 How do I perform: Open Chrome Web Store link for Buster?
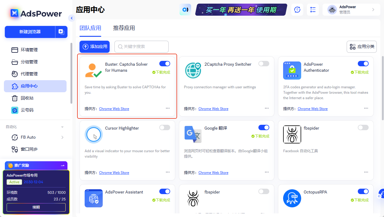(x=114, y=108)
